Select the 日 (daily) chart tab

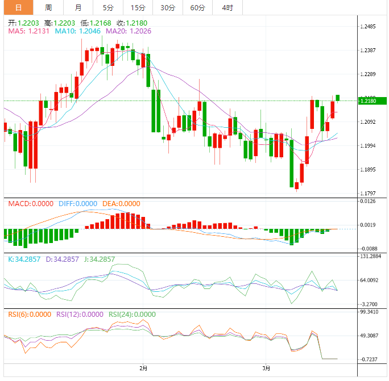point(19,8)
